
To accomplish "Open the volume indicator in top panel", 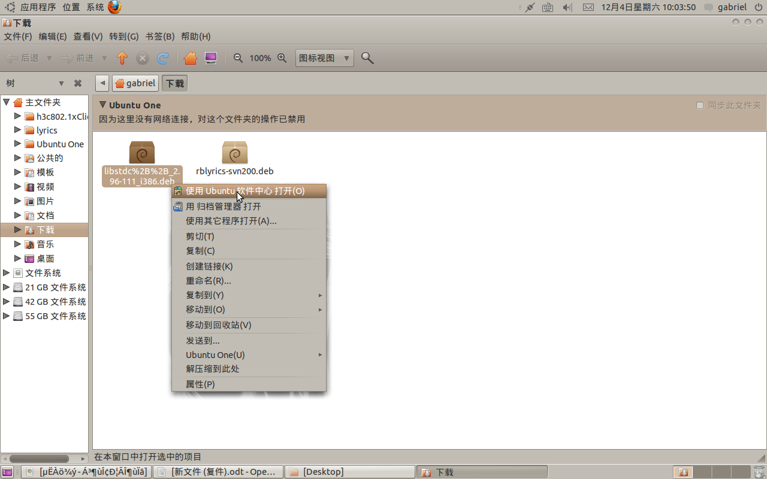I will click(567, 7).
